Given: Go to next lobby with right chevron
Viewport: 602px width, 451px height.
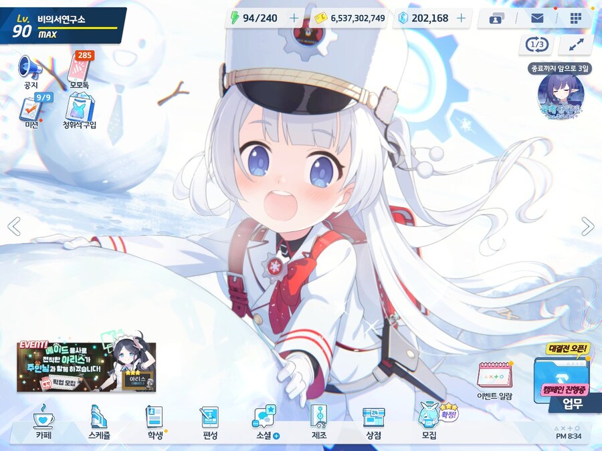Looking at the screenshot, I should pos(587,227).
